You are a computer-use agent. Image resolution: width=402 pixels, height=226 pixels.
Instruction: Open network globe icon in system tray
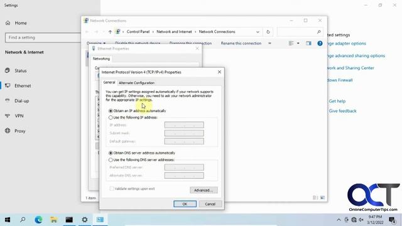click(354, 220)
